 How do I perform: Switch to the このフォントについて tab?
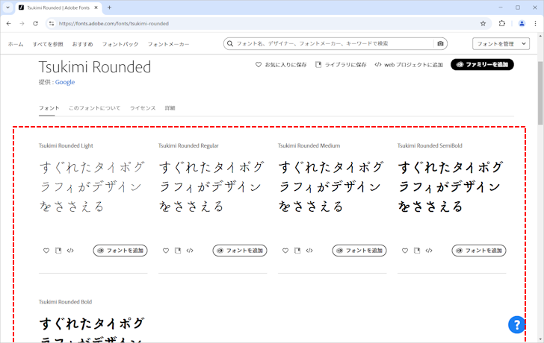coord(94,108)
